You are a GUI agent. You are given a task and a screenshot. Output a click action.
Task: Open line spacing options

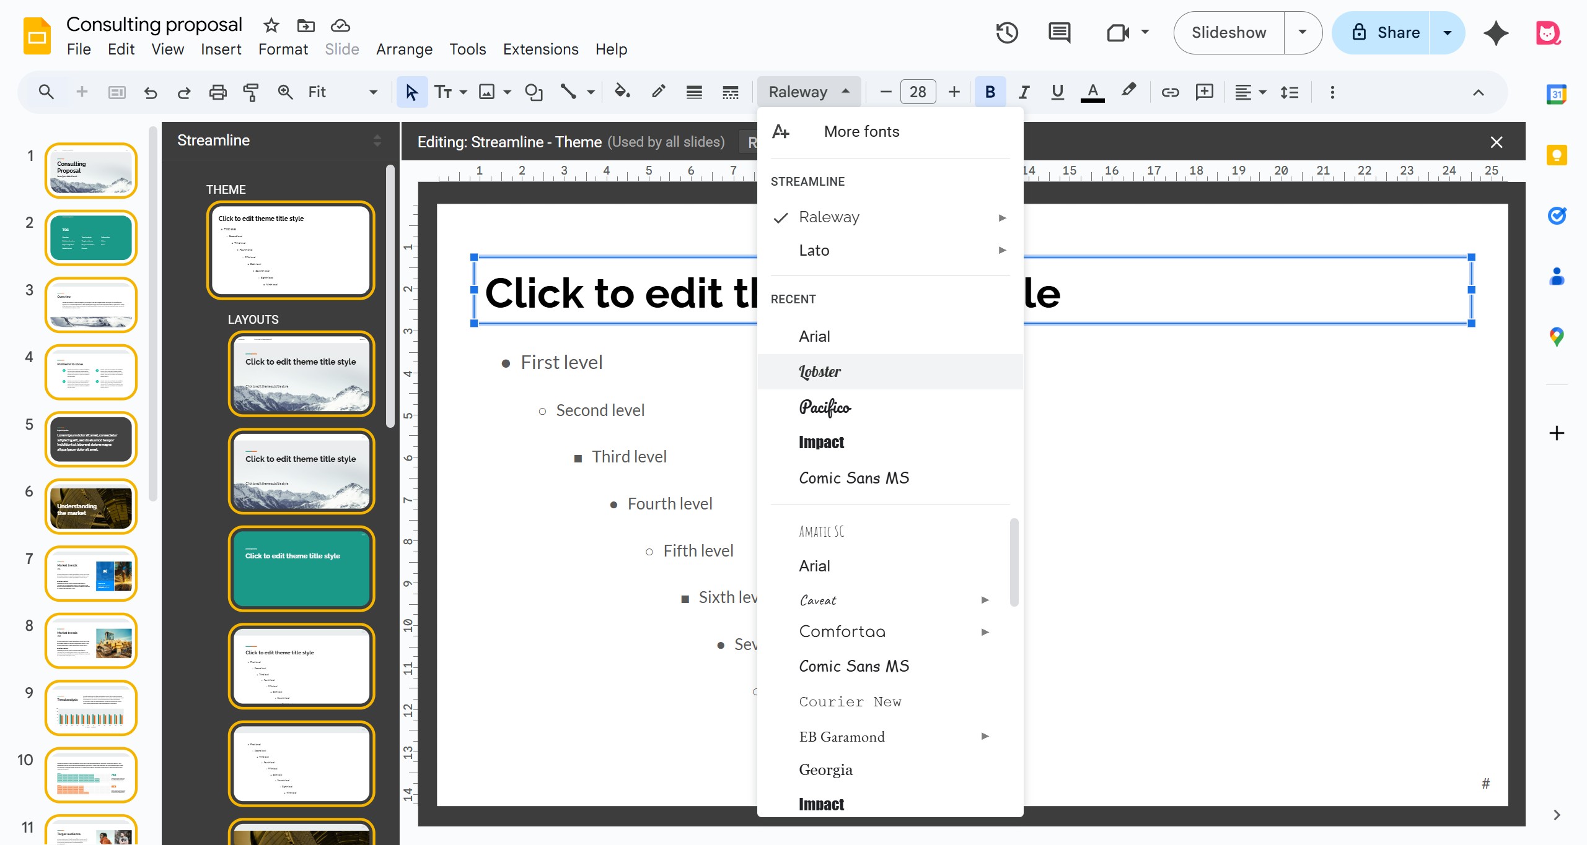coord(1289,92)
